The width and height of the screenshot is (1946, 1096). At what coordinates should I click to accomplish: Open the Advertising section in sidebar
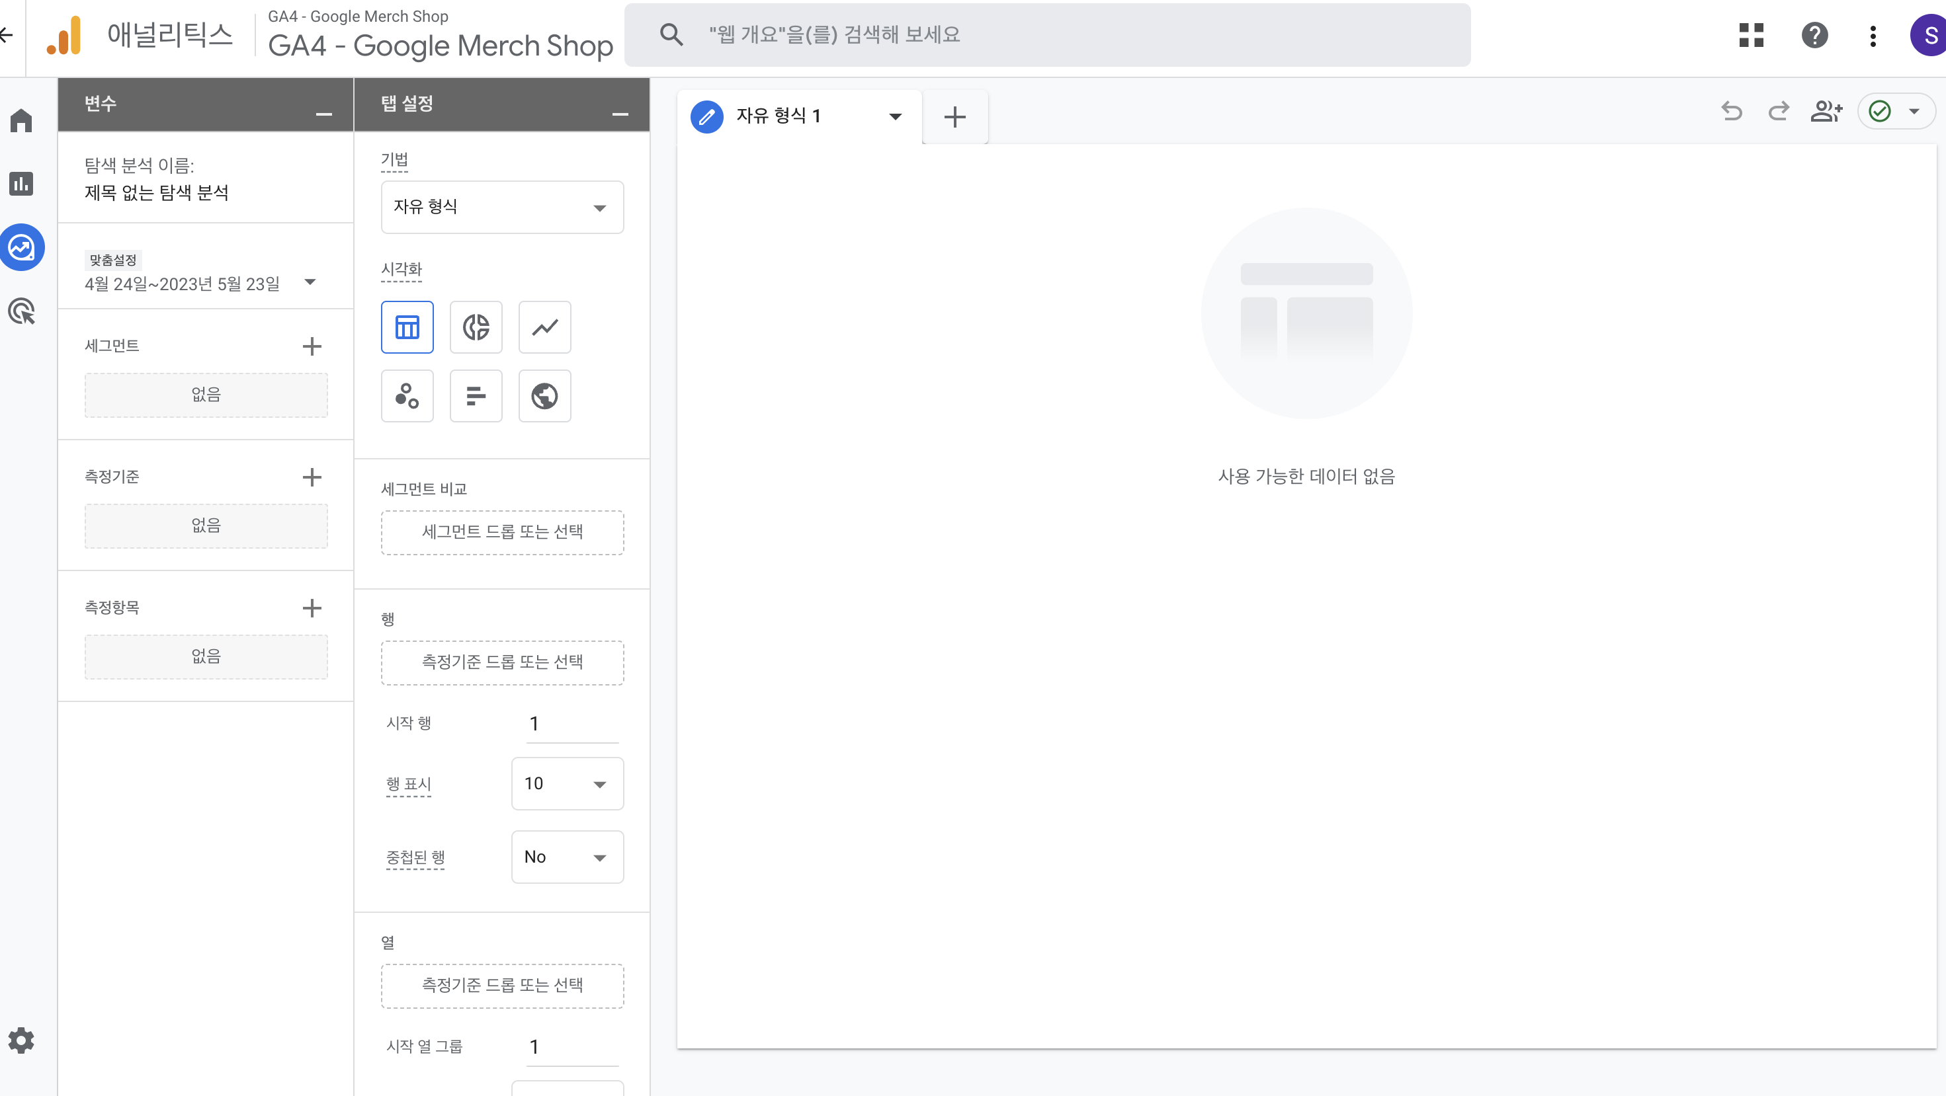click(21, 311)
